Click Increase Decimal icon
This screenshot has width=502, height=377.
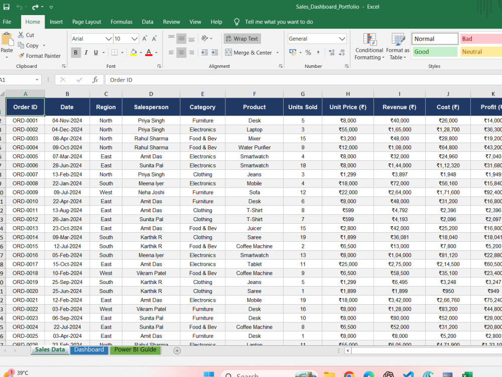click(x=332, y=52)
